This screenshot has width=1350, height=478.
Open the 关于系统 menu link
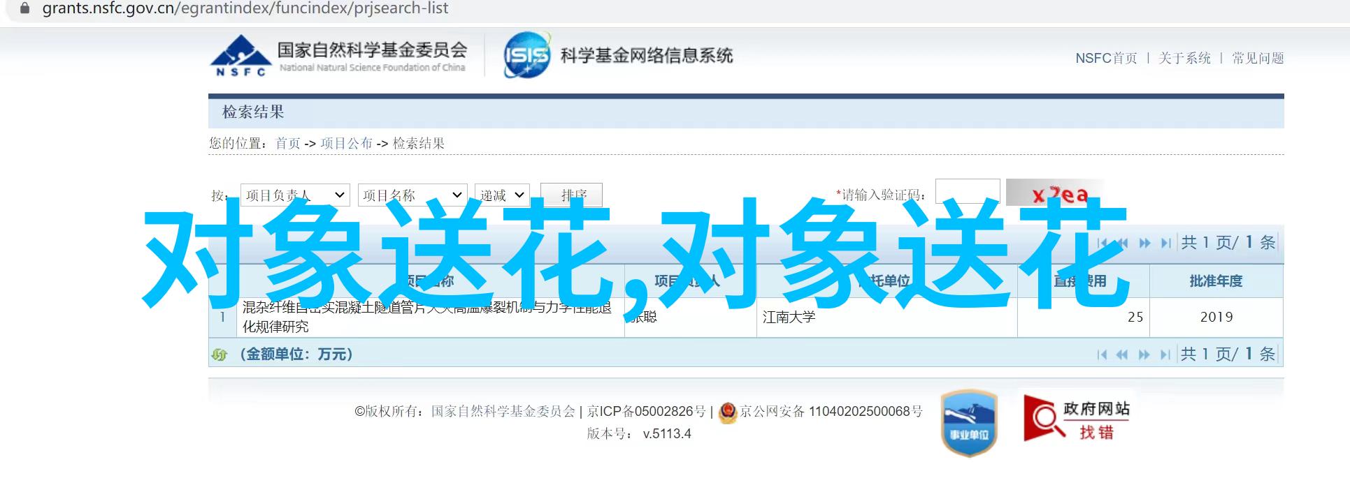(1184, 59)
